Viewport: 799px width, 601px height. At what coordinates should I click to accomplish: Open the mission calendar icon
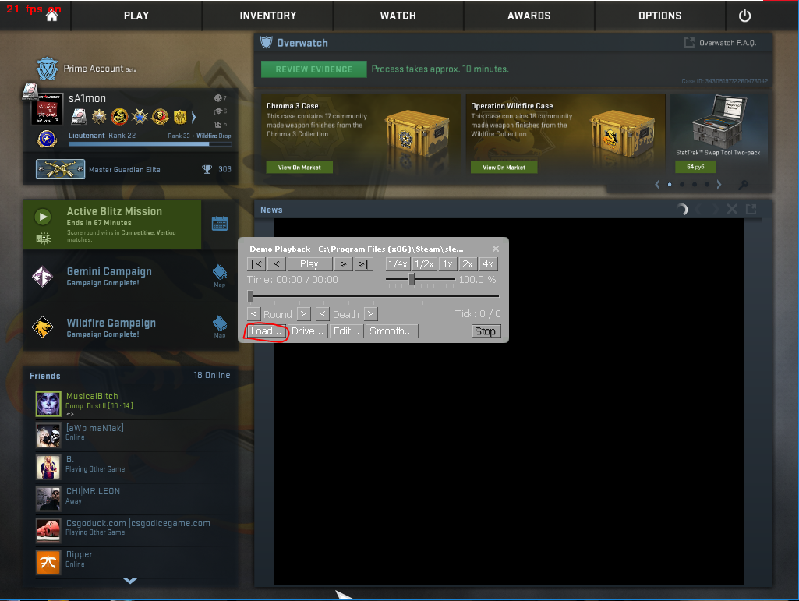(220, 223)
